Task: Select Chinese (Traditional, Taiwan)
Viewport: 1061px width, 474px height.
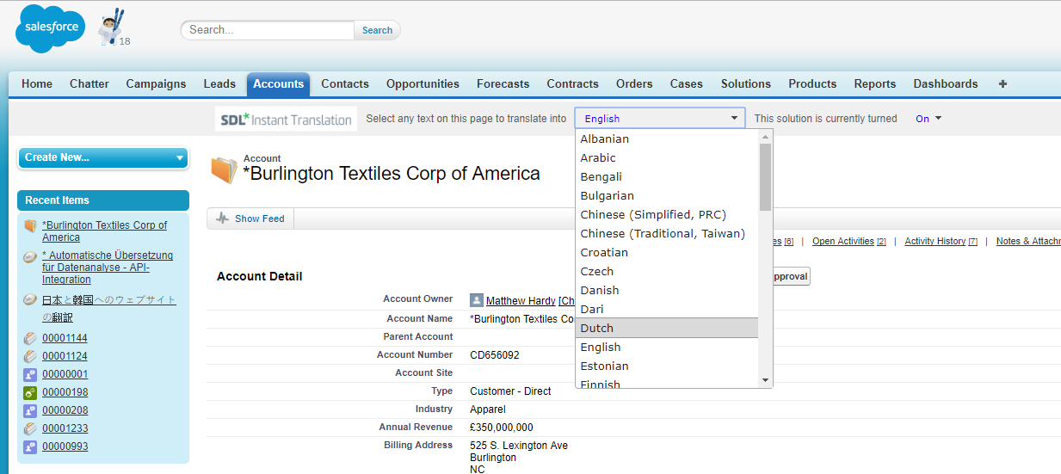Action: [667, 233]
